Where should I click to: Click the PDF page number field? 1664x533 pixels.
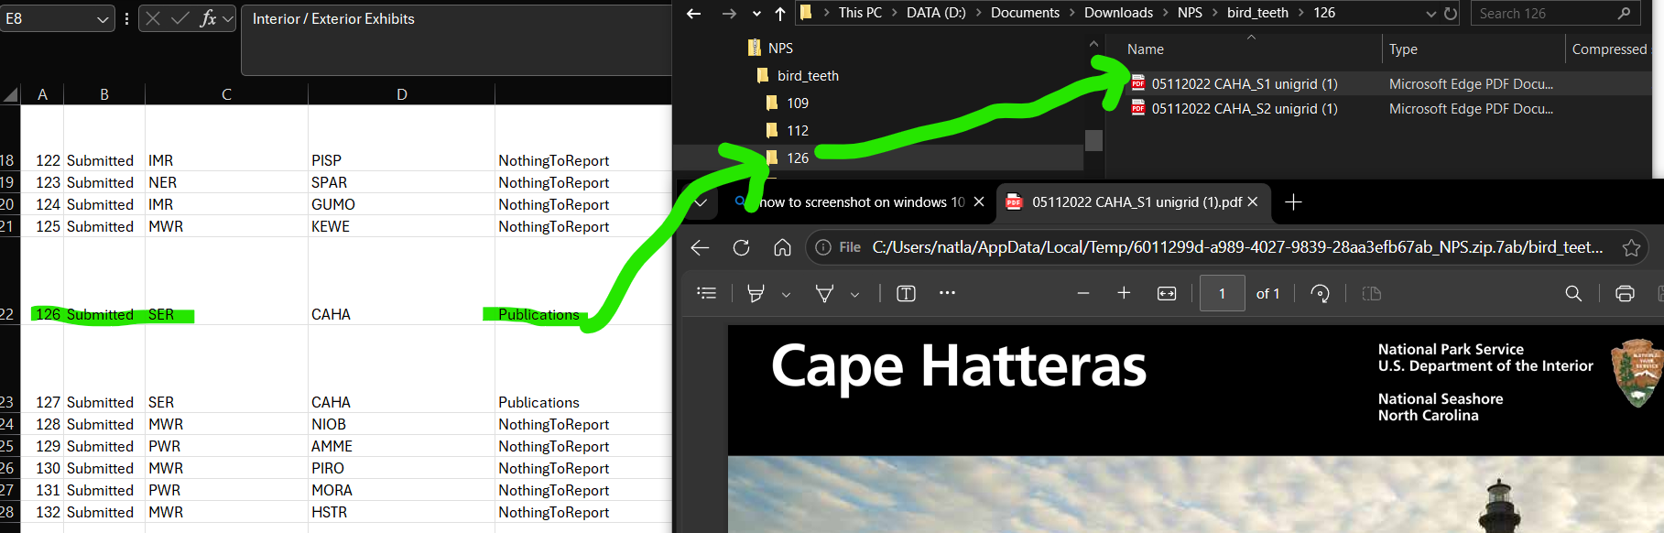[1222, 293]
